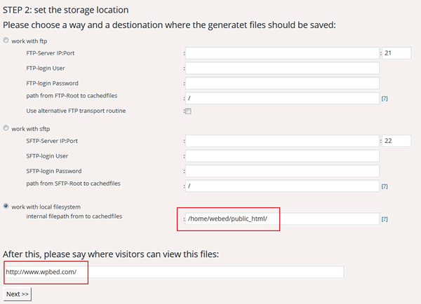Focus the SFTP-login User field
Image resolution: width=421 pixels, height=304 pixels.
click(283, 156)
